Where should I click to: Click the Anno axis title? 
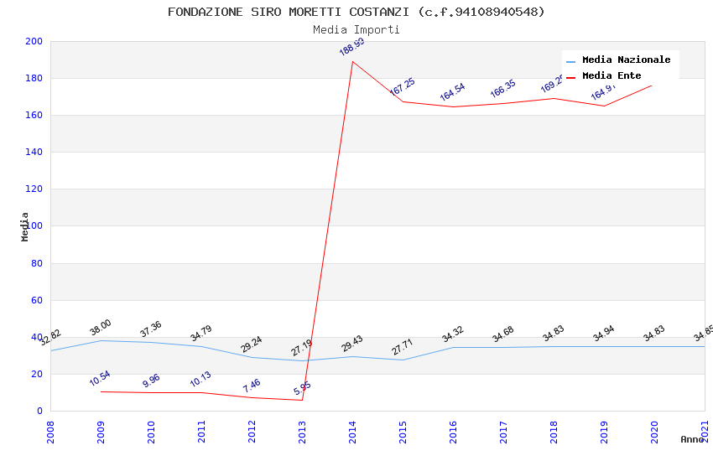coord(692,439)
